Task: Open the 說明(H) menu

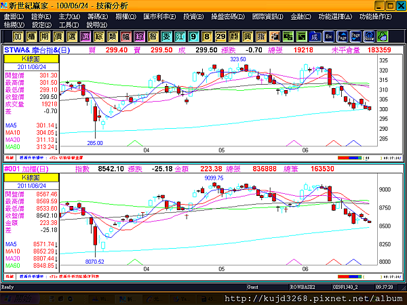Action: [96, 25]
